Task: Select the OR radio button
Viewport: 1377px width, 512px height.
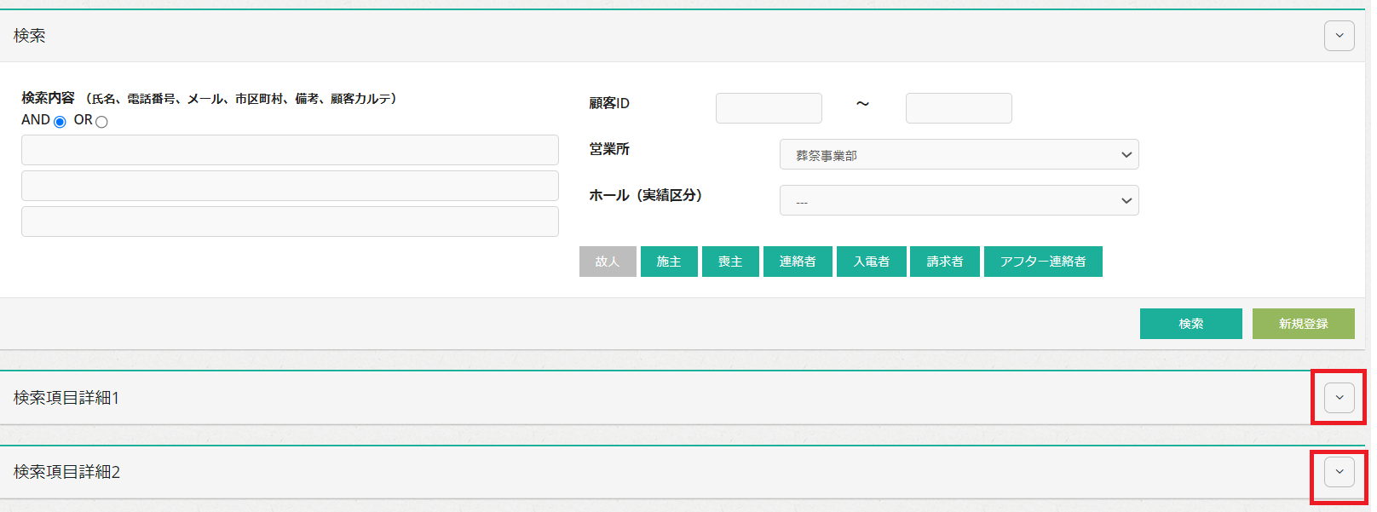Action: (101, 122)
